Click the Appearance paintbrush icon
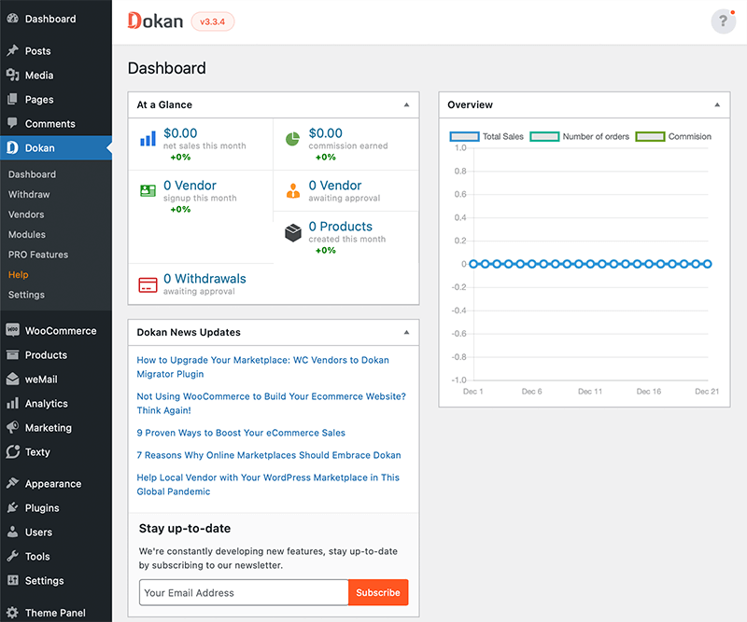Viewport: 747px width, 622px height. 12,483
